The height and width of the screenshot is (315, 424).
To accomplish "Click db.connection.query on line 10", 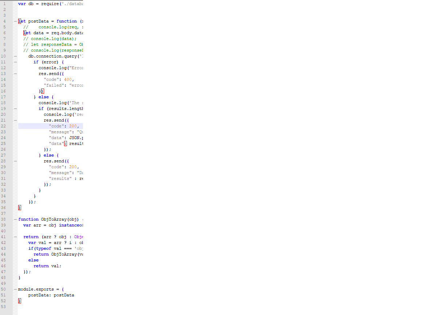I will [53, 56].
